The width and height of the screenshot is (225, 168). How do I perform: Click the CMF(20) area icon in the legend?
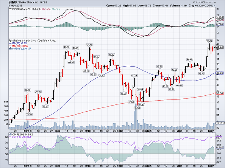(x=11, y=134)
